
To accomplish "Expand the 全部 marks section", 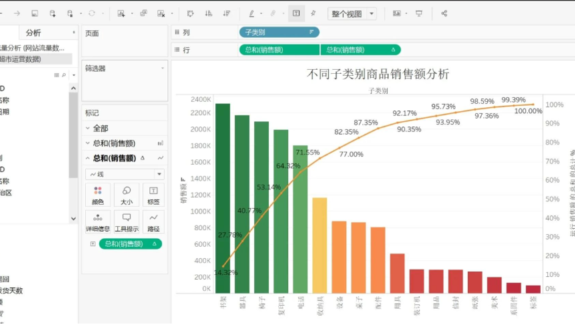I will tap(87, 128).
